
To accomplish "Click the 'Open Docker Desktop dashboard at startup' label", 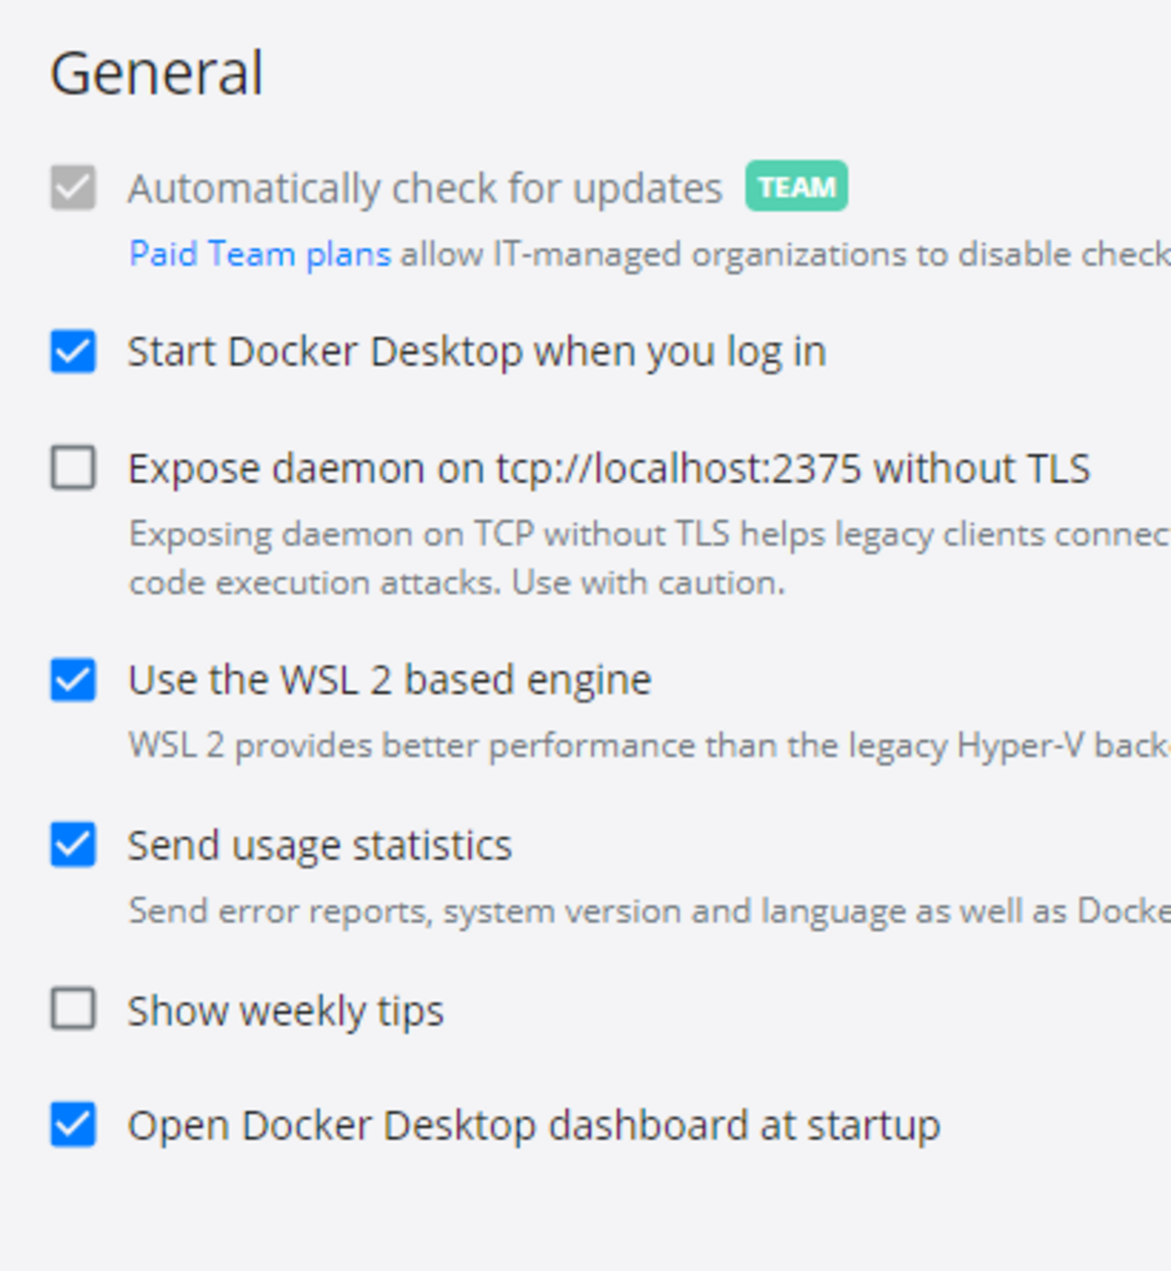I will 534,1126.
